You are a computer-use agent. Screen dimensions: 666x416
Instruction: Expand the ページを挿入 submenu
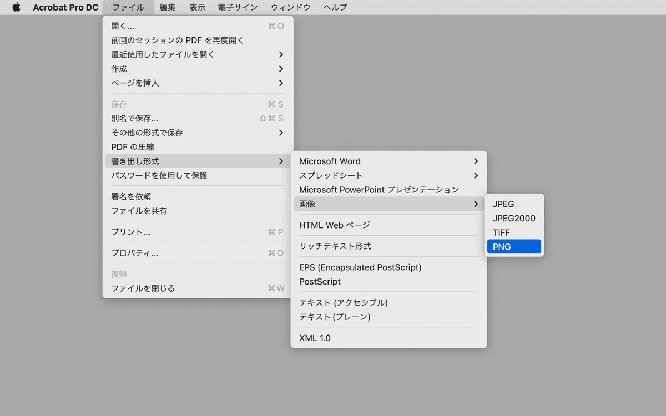click(198, 83)
